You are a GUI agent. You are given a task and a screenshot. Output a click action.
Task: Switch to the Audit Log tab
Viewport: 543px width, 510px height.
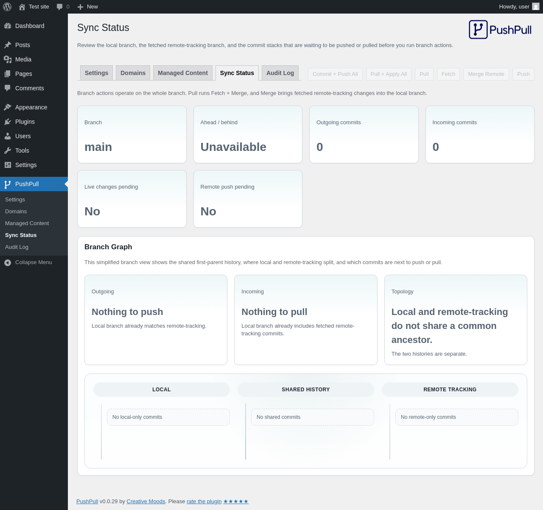pos(280,73)
